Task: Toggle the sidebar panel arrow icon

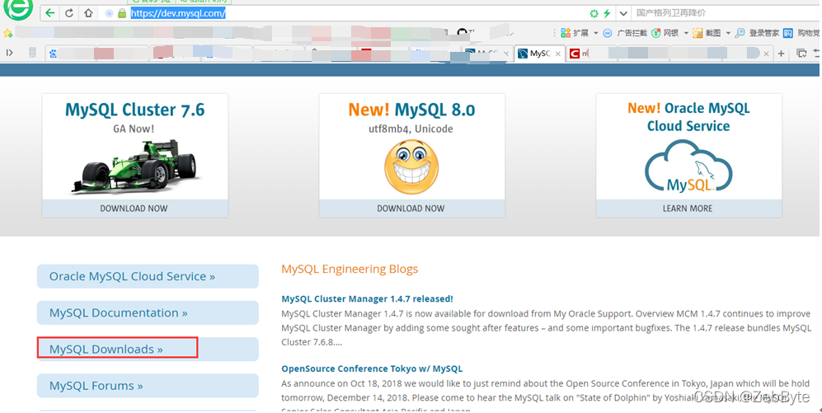Action: click(x=9, y=53)
